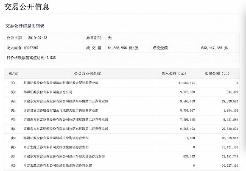Click the announcement date 2019-07-23

pos(38,38)
